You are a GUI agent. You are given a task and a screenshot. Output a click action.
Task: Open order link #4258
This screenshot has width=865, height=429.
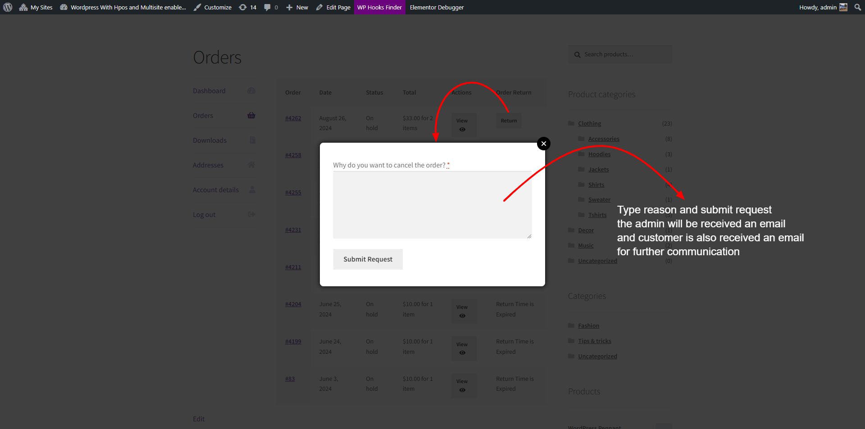pos(293,155)
